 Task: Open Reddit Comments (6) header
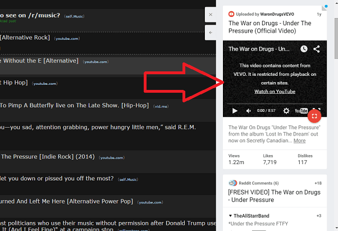pyautogui.click(x=258, y=183)
